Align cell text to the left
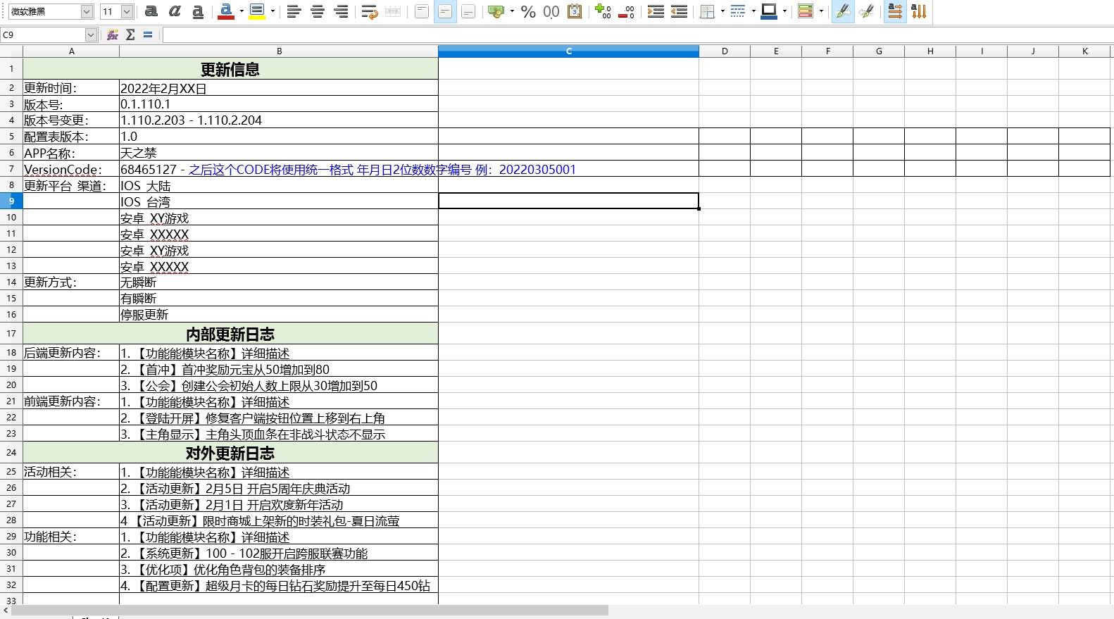Image resolution: width=1114 pixels, height=619 pixels. point(294,11)
